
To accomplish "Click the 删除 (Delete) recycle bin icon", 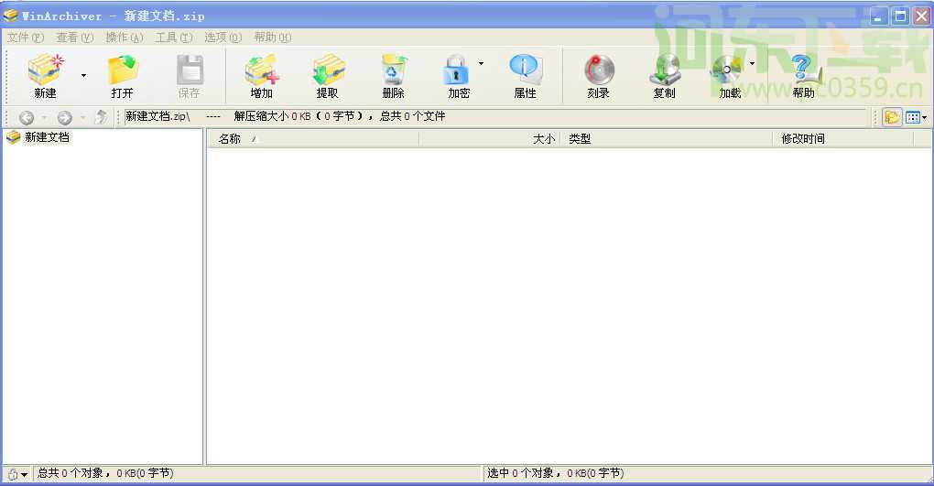I will pyautogui.click(x=394, y=70).
